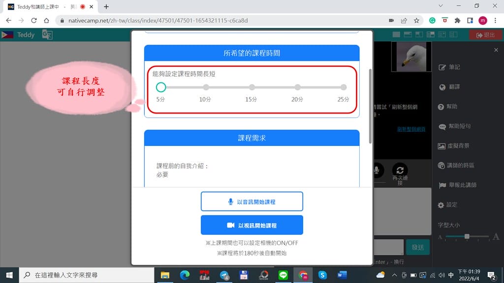Image resolution: width=504 pixels, height=283 pixels.
Task: Open 設定 settings in the sidebar
Action: click(447, 205)
